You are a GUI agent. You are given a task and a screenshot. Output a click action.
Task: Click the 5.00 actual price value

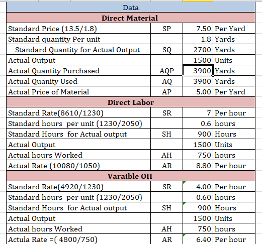pos(198,92)
